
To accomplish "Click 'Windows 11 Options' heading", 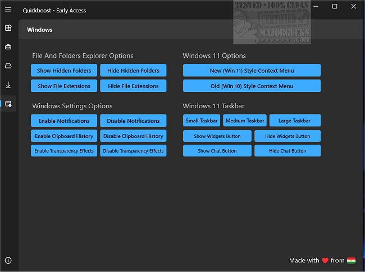I will tap(214, 56).
